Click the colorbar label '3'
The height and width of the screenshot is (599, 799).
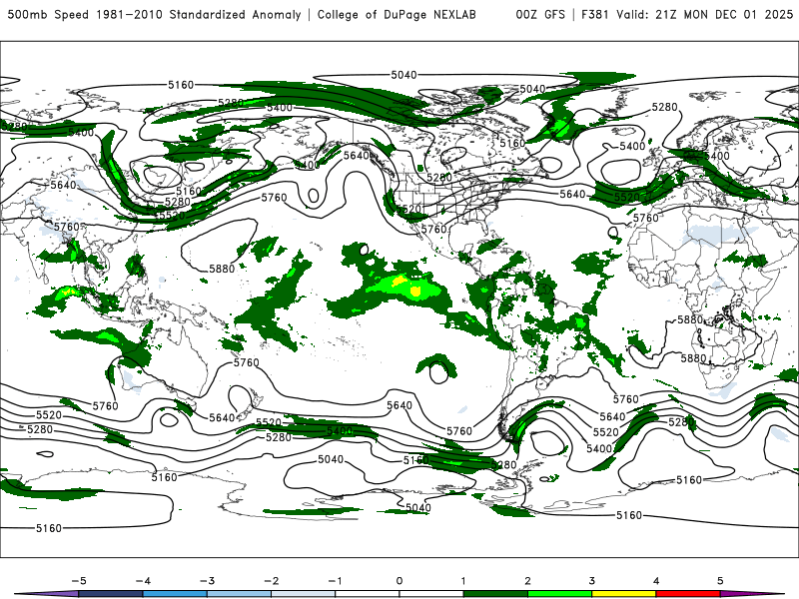point(591,581)
